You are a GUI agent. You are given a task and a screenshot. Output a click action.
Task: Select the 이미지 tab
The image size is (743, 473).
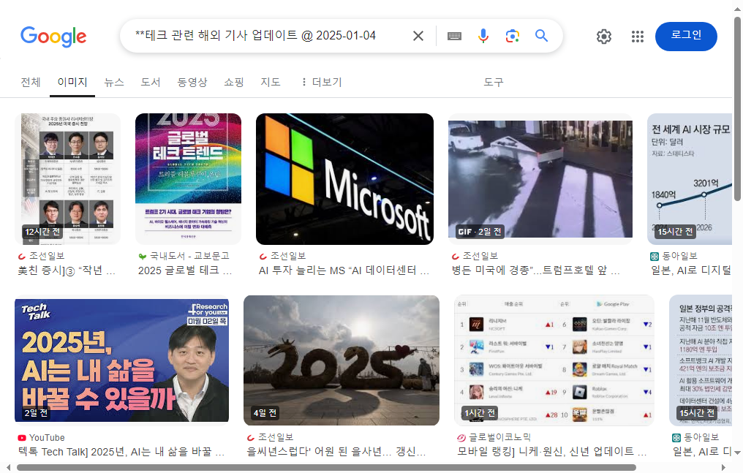tap(72, 83)
